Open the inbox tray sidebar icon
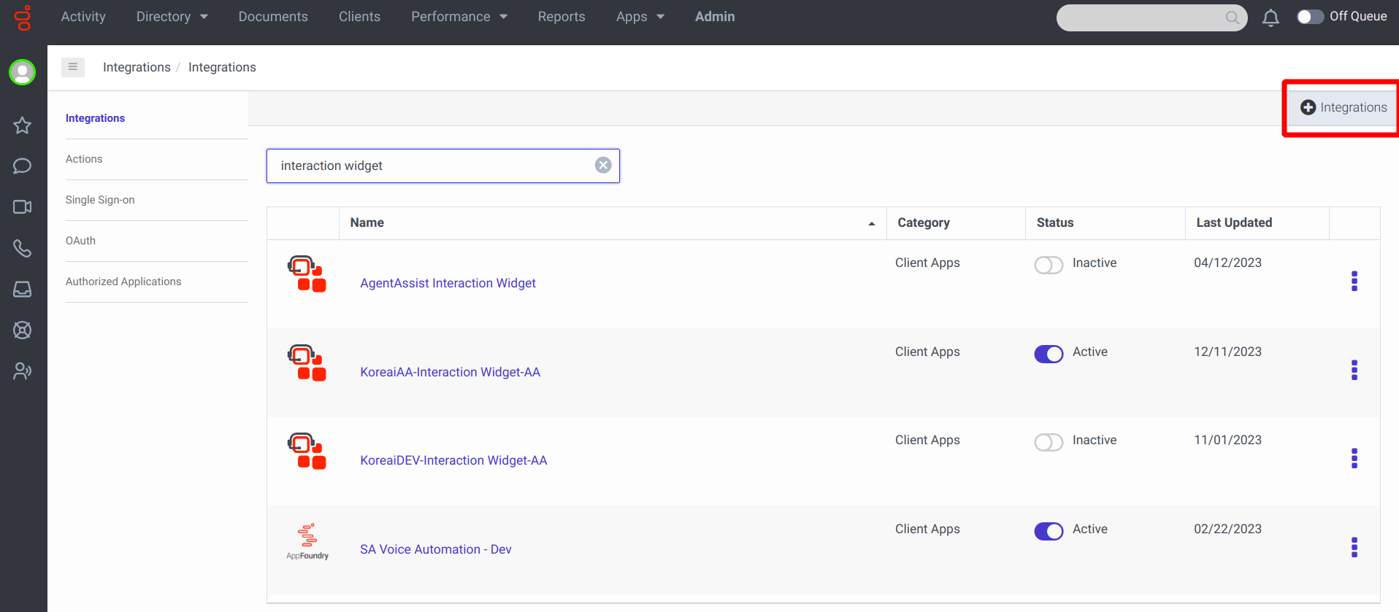 23,290
